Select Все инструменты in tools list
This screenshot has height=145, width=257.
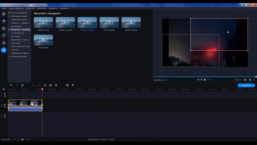19,13
